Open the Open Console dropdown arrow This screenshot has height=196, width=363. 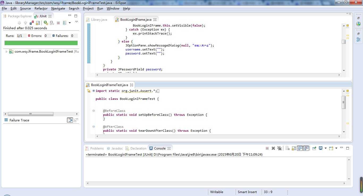pyautogui.click(x=336, y=148)
